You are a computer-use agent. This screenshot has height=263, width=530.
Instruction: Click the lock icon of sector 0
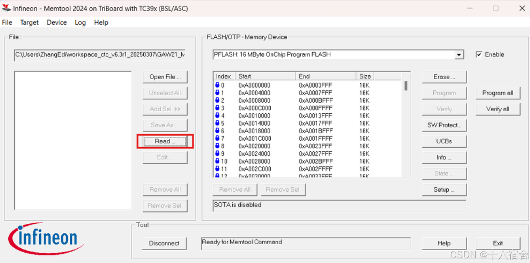point(217,85)
